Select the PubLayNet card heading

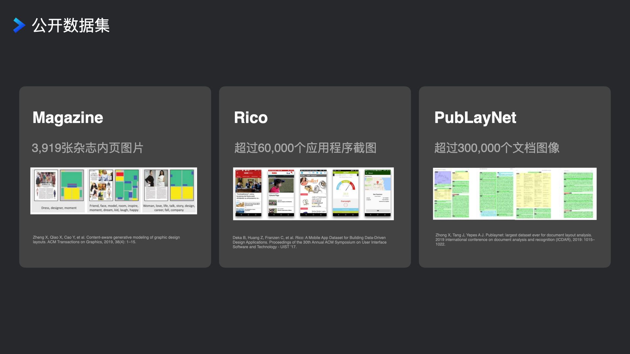click(475, 117)
